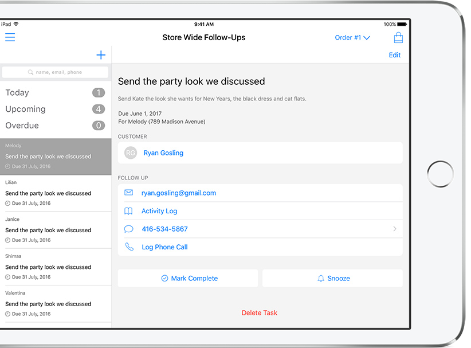Tap the plus icon to add follow-up
Screen dimensions: 471x348
(x=101, y=55)
